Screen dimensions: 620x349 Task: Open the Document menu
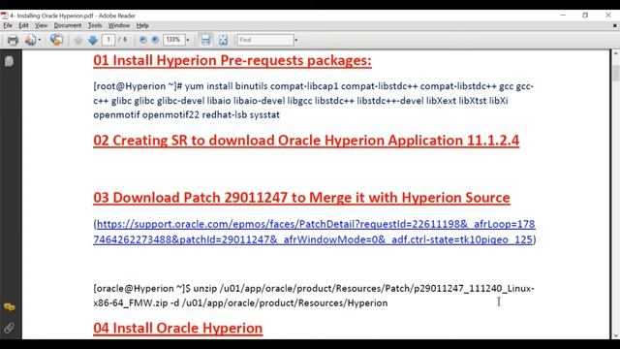(x=68, y=25)
